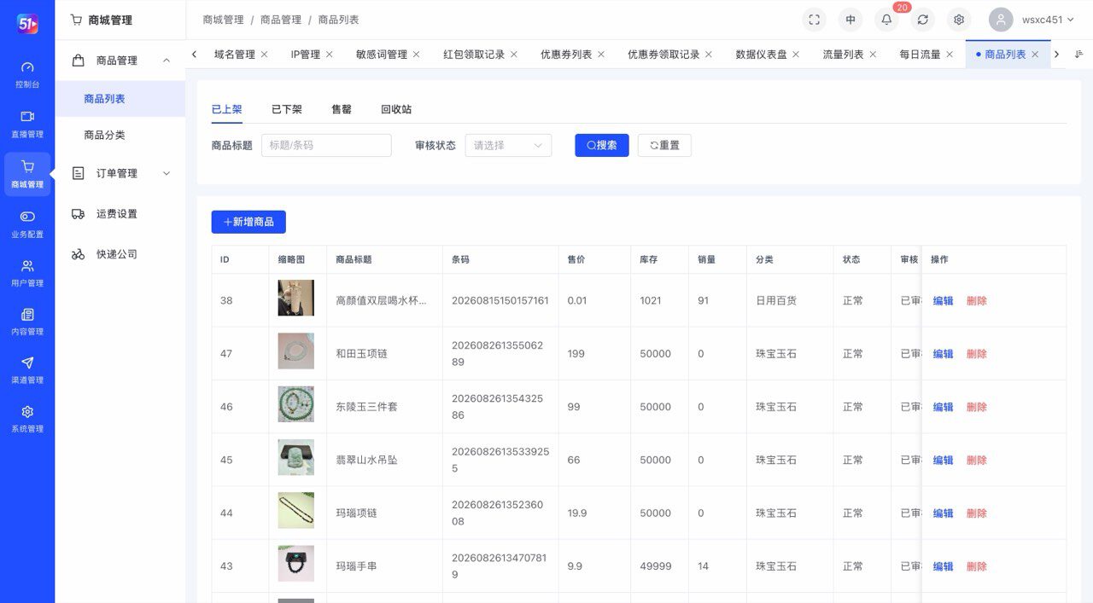The width and height of the screenshot is (1093, 603).
Task: View thumbnail of 翡翠山水吊坠
Action: pos(295,457)
